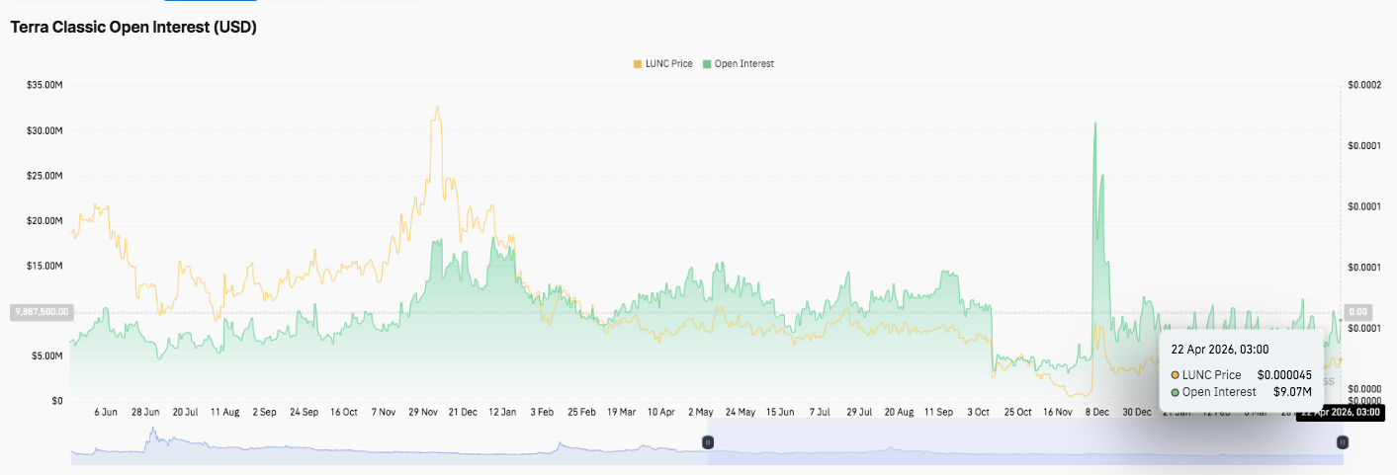Click the $9.07M value in the tooltip
Image resolution: width=1397 pixels, height=475 pixels.
pyautogui.click(x=1291, y=392)
